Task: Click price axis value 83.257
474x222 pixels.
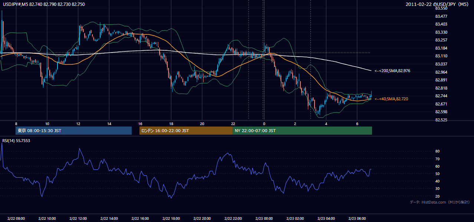Action: tap(441, 40)
